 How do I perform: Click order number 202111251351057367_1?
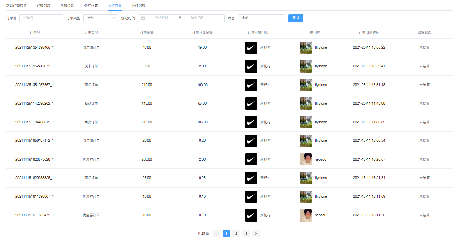coord(35,85)
